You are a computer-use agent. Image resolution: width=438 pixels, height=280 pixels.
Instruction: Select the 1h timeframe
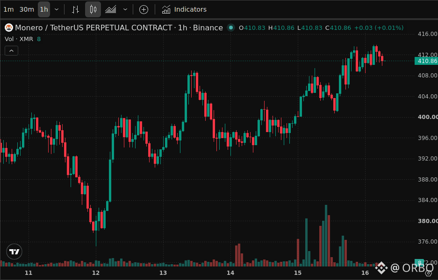pyautogui.click(x=44, y=9)
